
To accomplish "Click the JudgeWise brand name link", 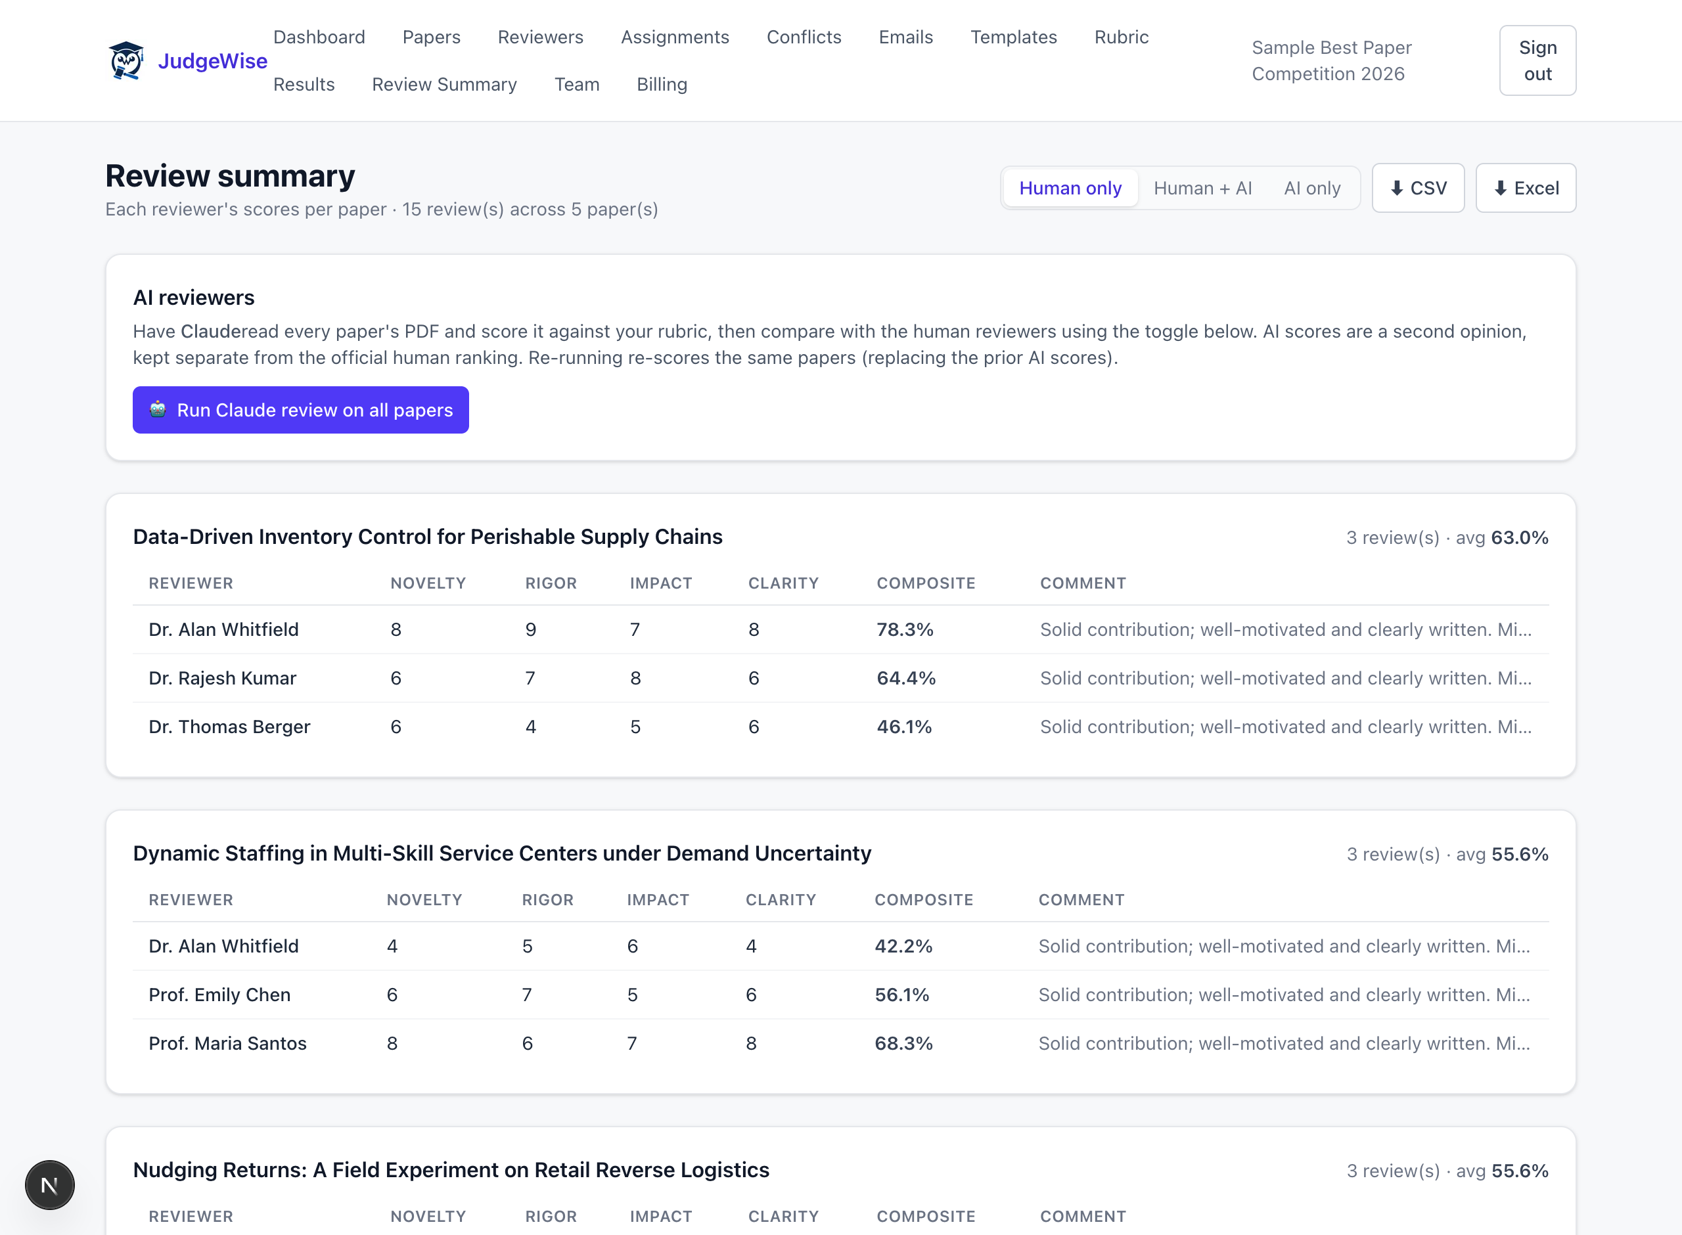I will [212, 60].
